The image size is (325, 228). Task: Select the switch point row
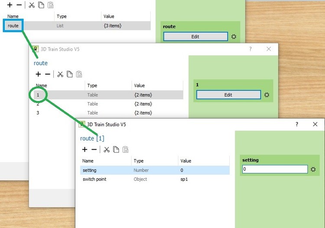[x=155, y=179]
